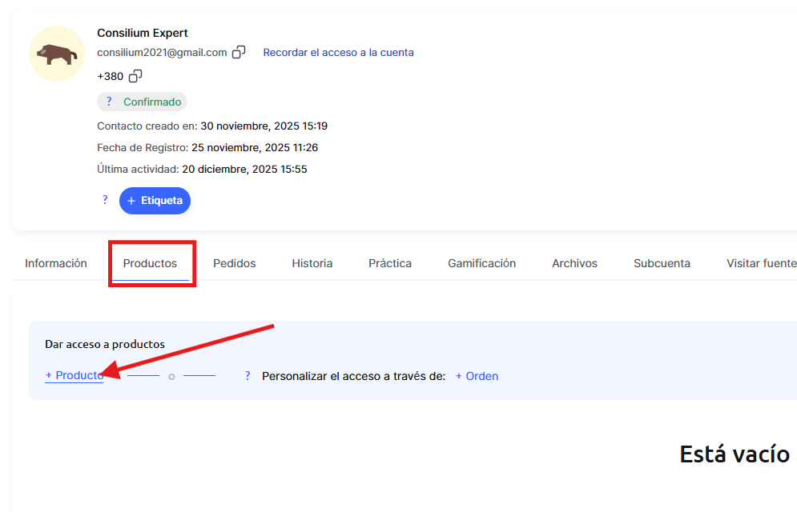View the Gamificación tab
Screen dimensions: 797x512
click(481, 263)
